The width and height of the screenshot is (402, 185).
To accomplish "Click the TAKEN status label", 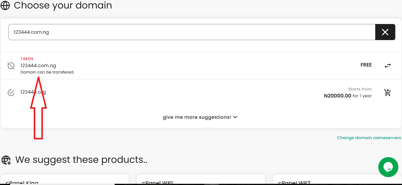I will click(27, 59).
